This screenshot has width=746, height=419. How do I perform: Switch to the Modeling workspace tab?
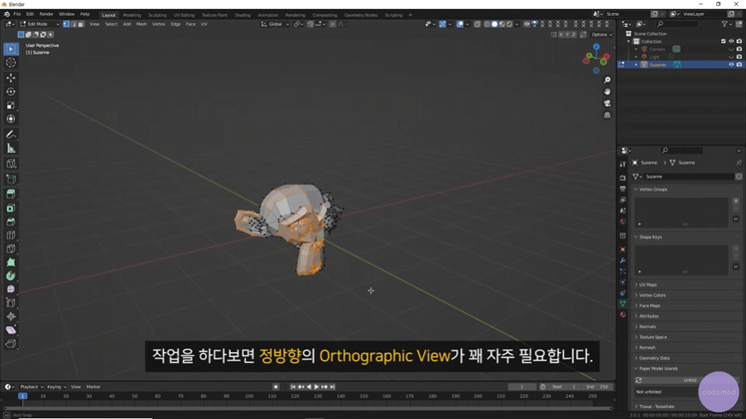pyautogui.click(x=132, y=15)
